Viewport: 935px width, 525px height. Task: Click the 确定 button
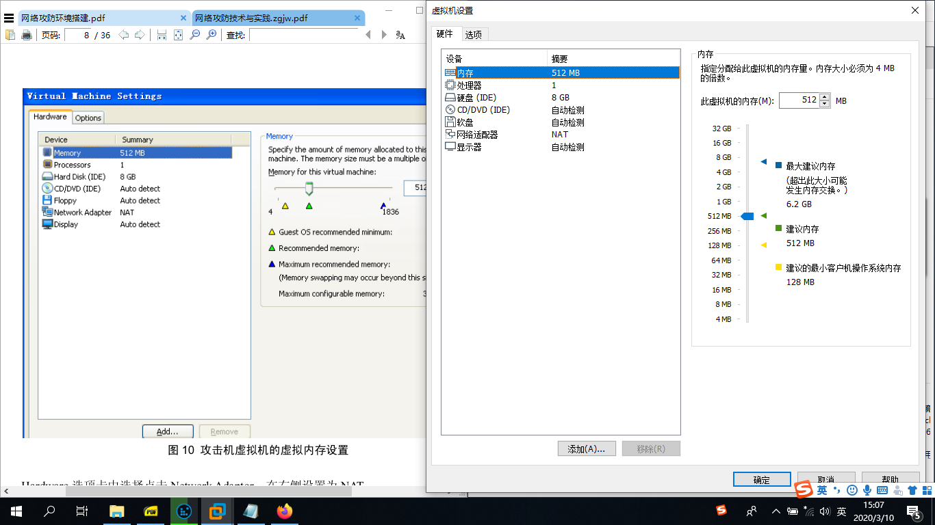(762, 479)
